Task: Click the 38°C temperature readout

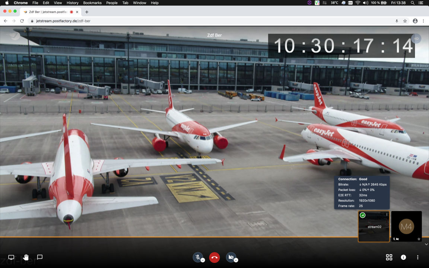Action: click(334, 3)
